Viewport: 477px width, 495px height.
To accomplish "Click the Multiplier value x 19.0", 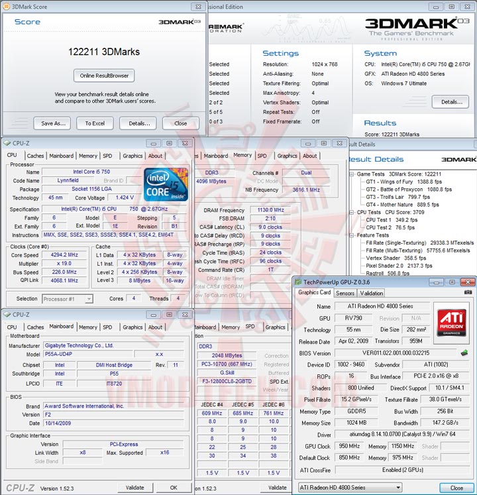I will 64,263.
